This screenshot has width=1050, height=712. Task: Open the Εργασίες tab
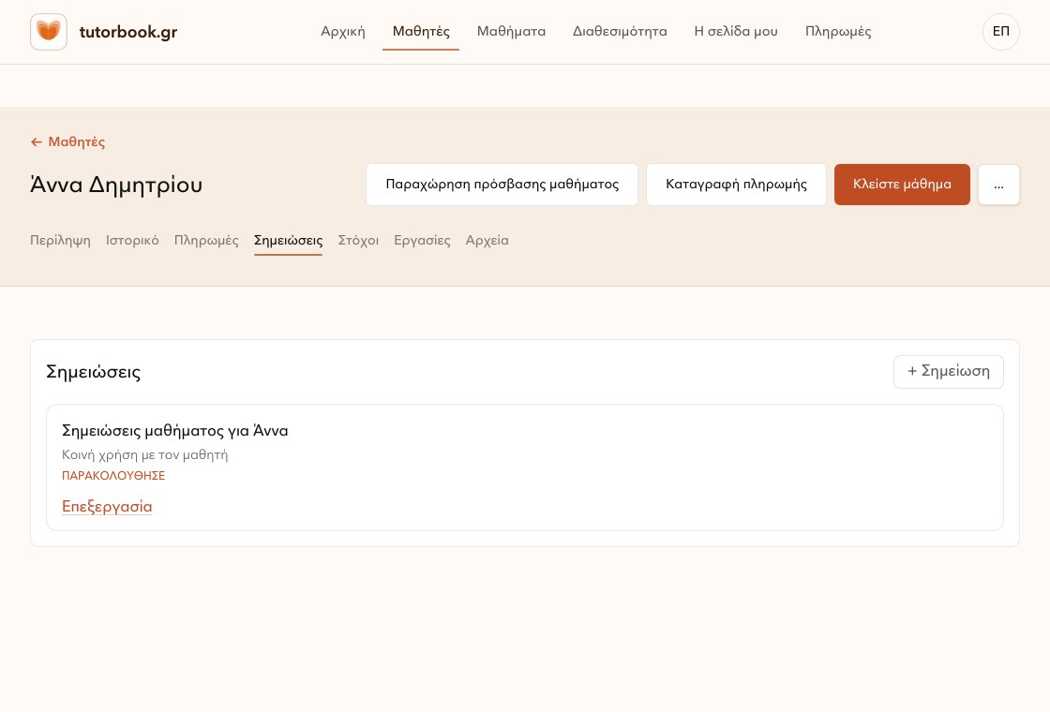pos(422,240)
